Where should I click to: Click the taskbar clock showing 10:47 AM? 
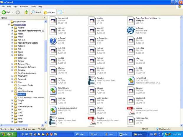coord(177,134)
